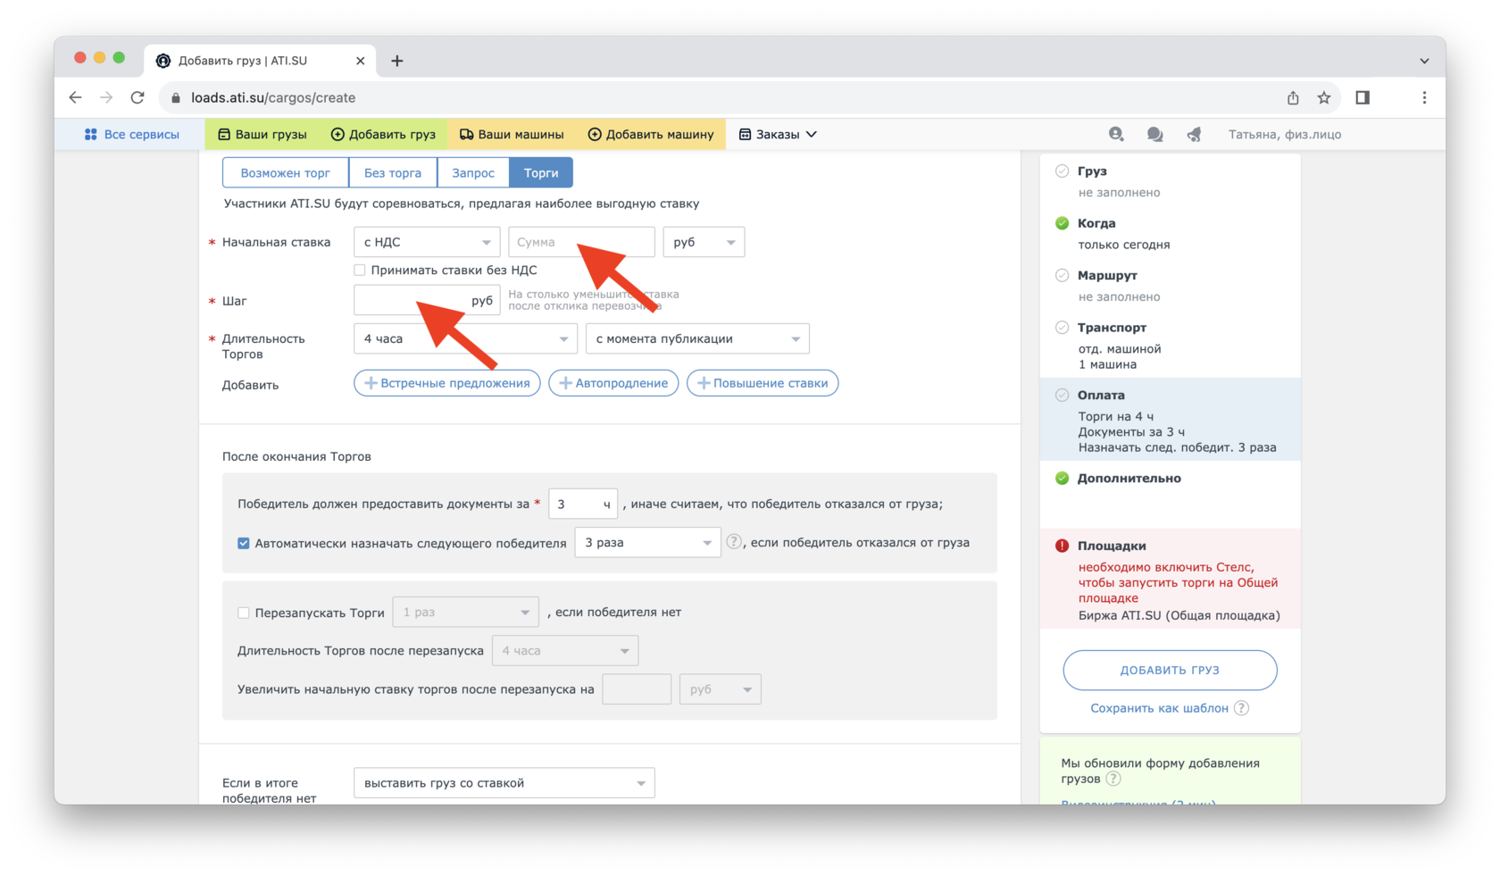Uncheck 'Автоматически назначать следующего победителя'
Viewport: 1500px width, 876px height.
coord(244,543)
